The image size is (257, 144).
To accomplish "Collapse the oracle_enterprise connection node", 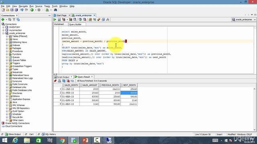I will tap(3, 33).
